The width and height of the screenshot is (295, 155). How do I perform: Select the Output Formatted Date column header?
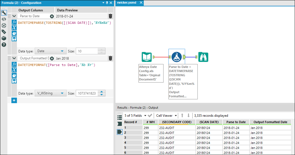coord(270,122)
